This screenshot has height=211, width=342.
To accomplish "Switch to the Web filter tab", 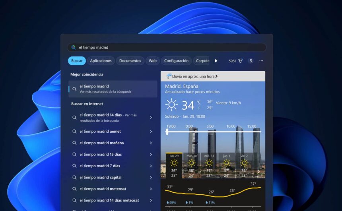I will pyautogui.click(x=152, y=61).
